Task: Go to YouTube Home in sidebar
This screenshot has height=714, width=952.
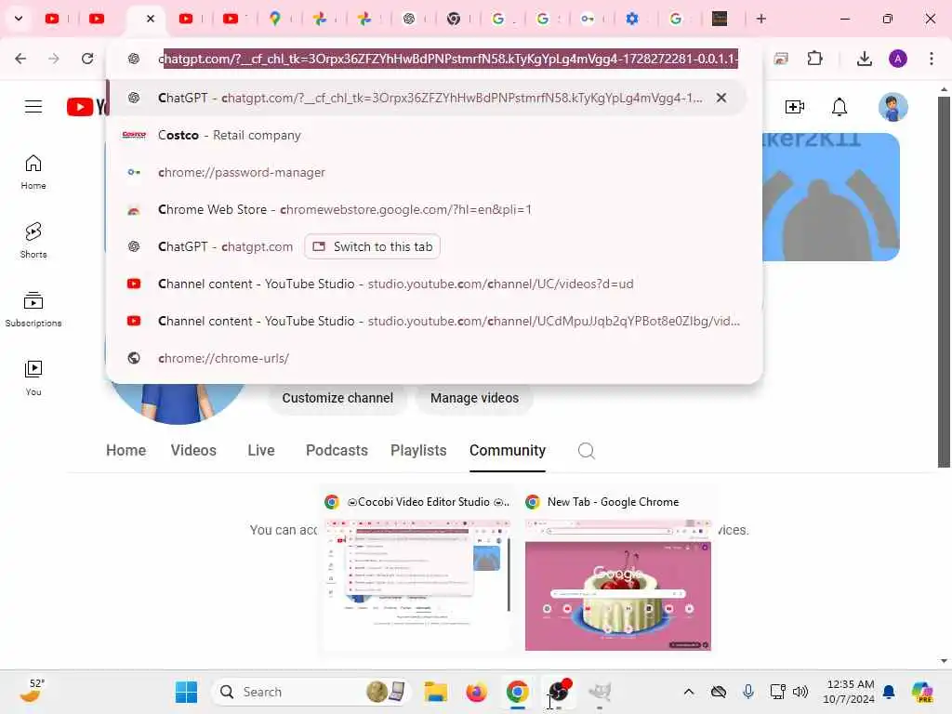Action: 33,172
